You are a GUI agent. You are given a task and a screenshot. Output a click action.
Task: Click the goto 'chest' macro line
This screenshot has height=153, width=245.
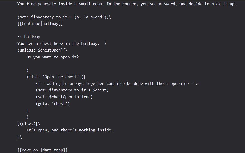tap(53, 104)
